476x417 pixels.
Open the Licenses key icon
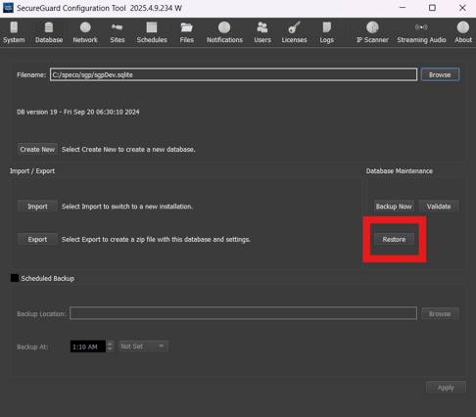point(294,27)
